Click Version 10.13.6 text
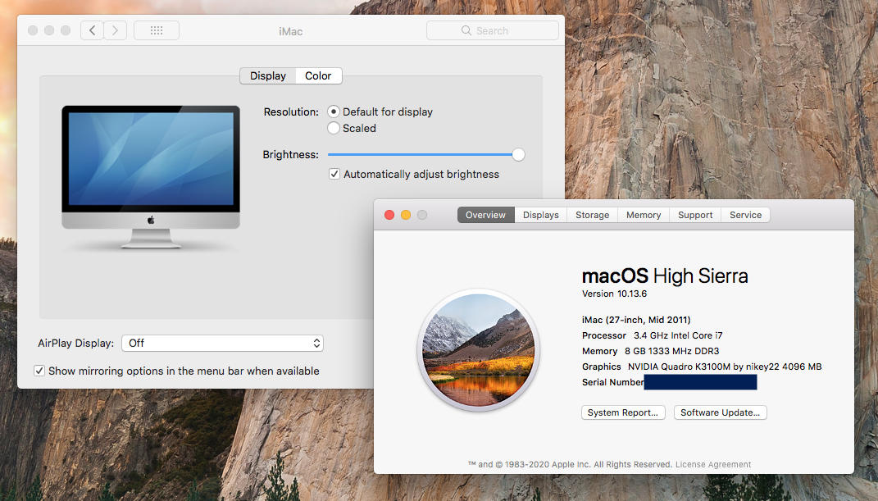878x501 pixels. (614, 294)
